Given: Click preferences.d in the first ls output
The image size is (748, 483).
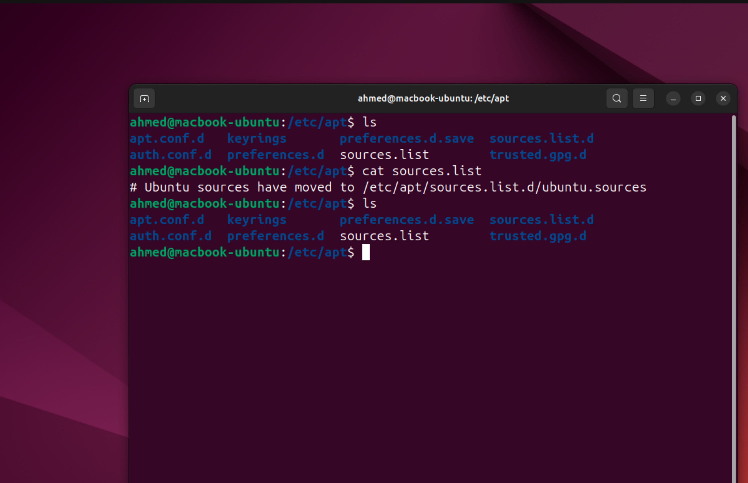Looking at the screenshot, I should tap(276, 155).
